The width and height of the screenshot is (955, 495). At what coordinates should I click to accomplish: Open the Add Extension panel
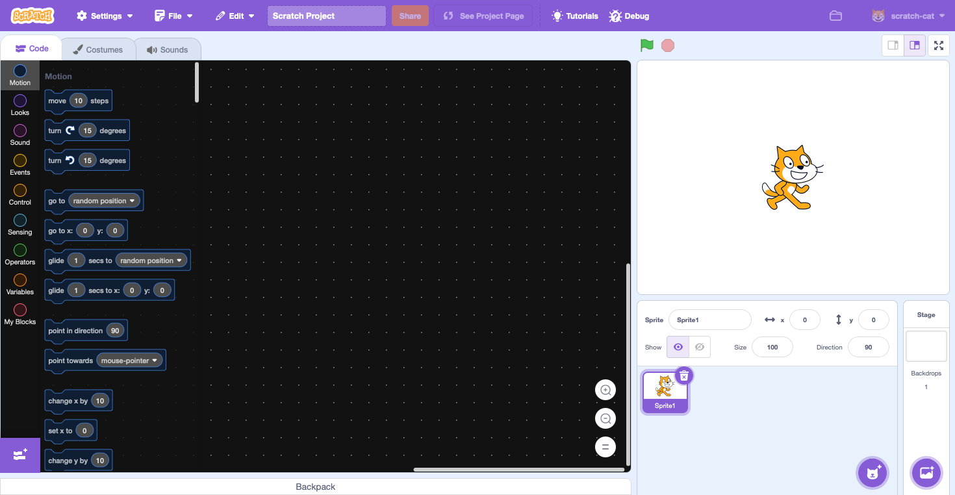[x=19, y=455]
